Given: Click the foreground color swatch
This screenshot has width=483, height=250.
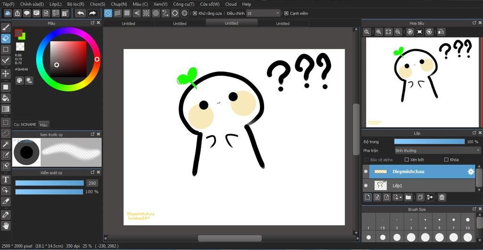Looking at the screenshot, I should pos(18,33).
